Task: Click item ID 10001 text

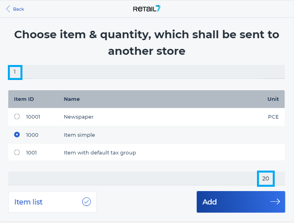Action: [33, 117]
